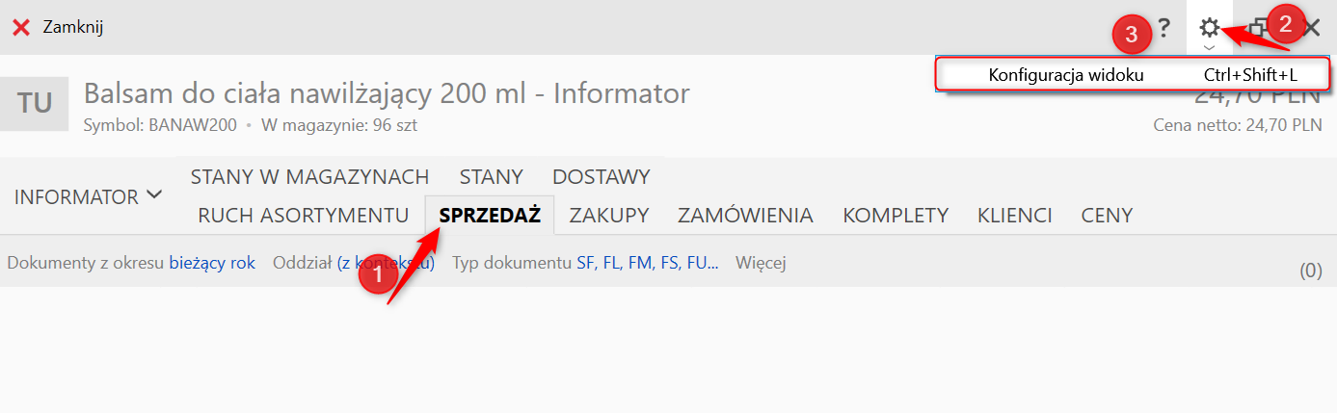Open the settings gear icon
The image size is (1337, 413).
[1209, 28]
